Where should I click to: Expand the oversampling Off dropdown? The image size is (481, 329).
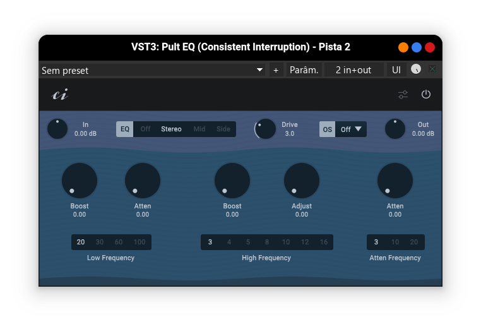point(351,129)
